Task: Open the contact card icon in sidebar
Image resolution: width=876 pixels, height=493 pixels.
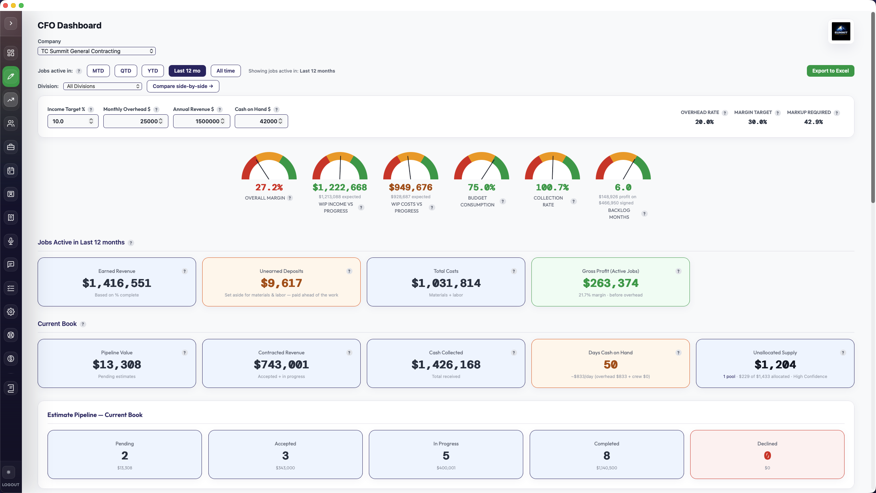Action: tap(11, 194)
